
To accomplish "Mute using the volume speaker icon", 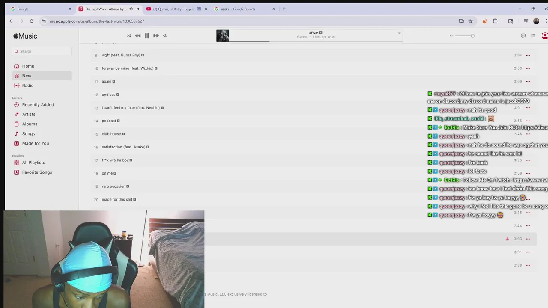I will [451, 36].
